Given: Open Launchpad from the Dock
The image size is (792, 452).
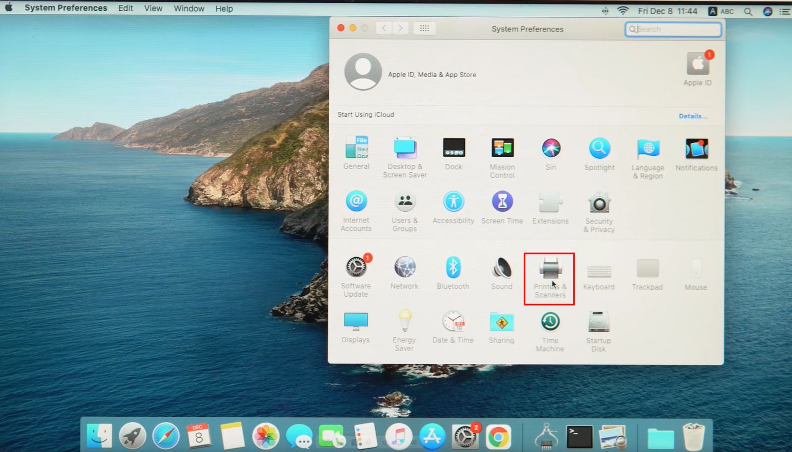Looking at the screenshot, I should 132,436.
